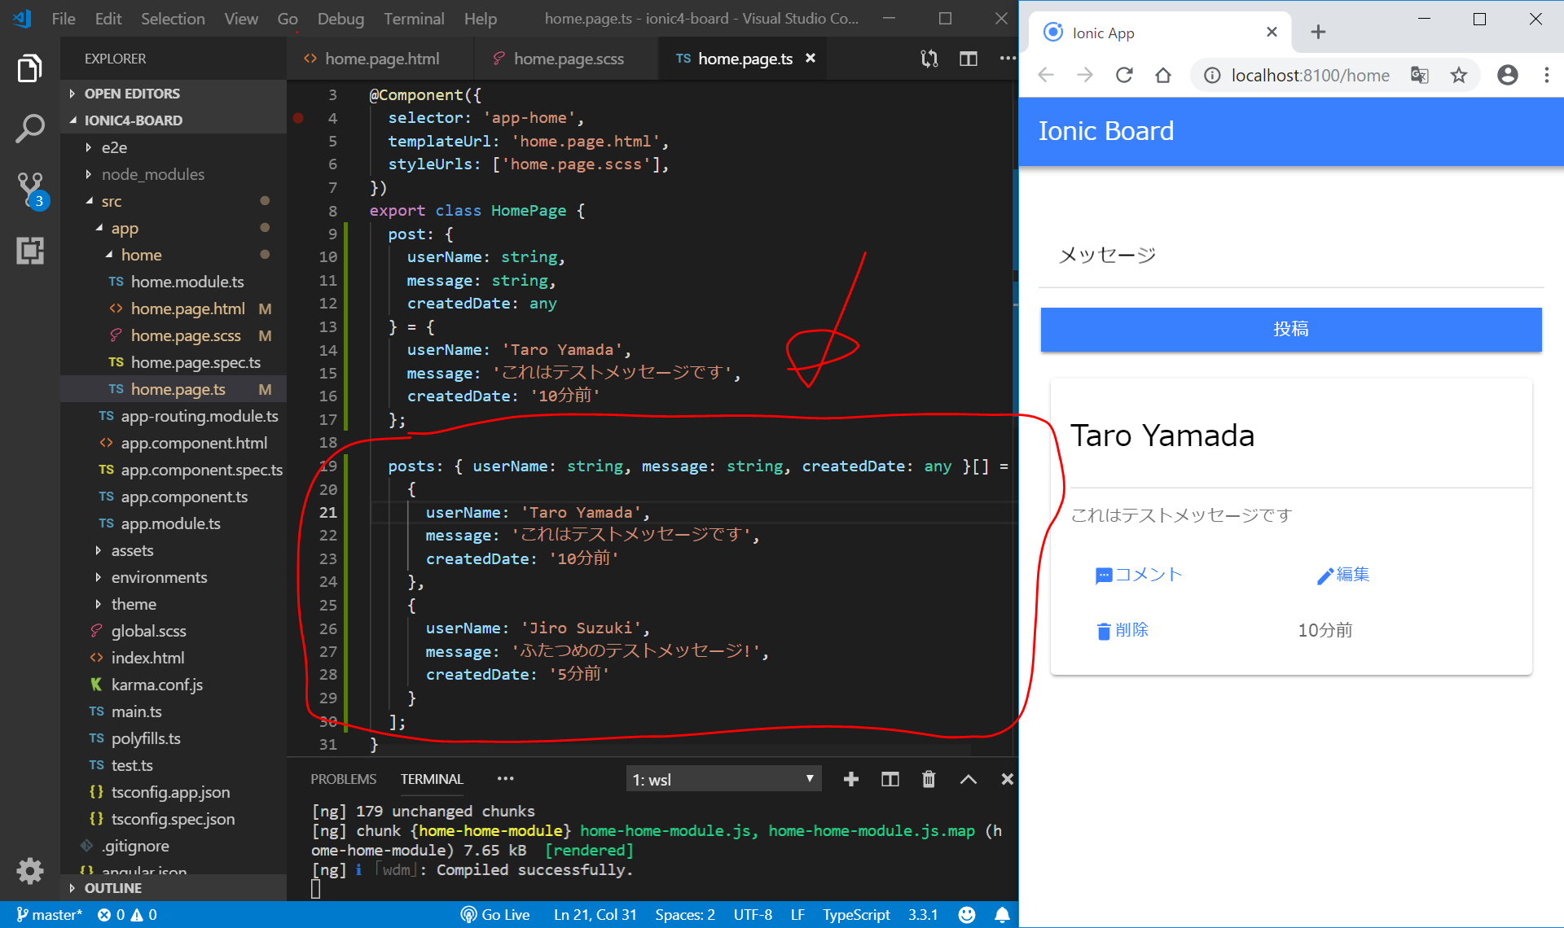This screenshot has height=928, width=1564.
Task: Expand the OUTLINE section
Action: pos(113,888)
